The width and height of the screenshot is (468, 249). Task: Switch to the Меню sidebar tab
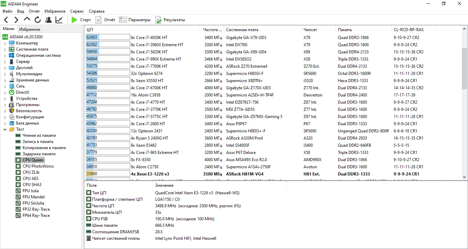click(x=9, y=29)
